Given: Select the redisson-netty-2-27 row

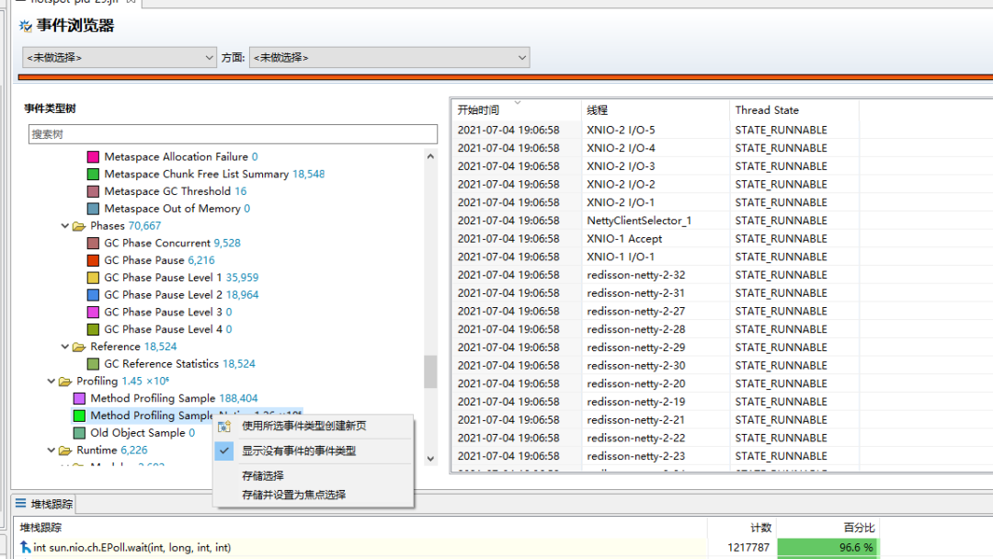Looking at the screenshot, I should pos(722,312).
